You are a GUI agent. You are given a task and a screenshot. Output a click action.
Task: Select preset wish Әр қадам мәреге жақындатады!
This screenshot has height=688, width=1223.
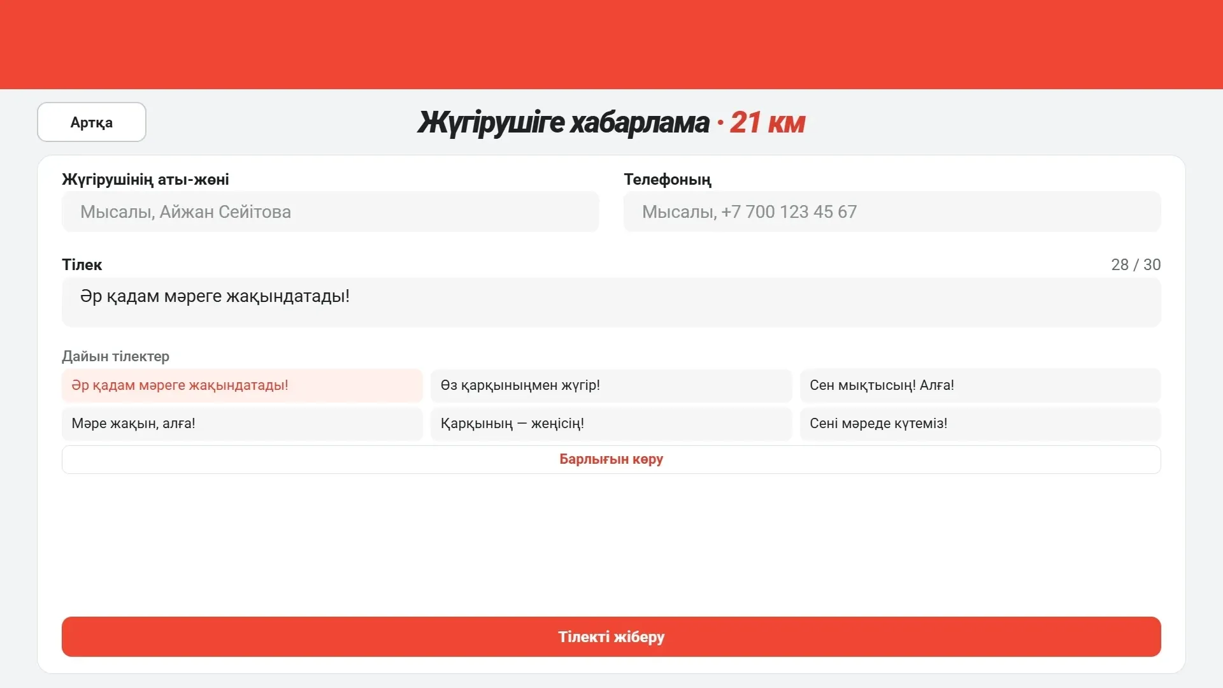242,385
